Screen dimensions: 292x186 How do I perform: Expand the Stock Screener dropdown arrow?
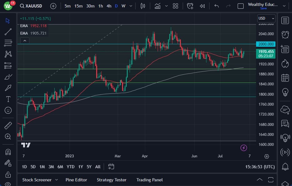coord(57,180)
